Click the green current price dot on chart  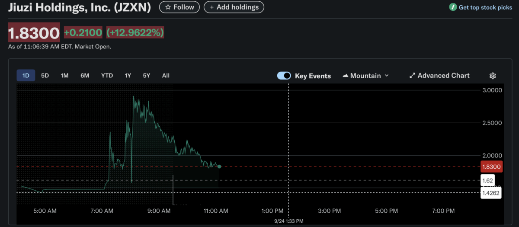click(219, 166)
